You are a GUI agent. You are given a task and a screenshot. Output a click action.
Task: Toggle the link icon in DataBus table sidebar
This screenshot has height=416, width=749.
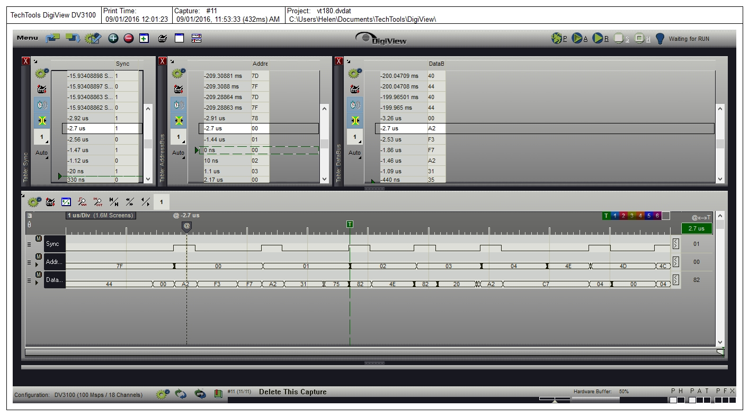coord(354,104)
